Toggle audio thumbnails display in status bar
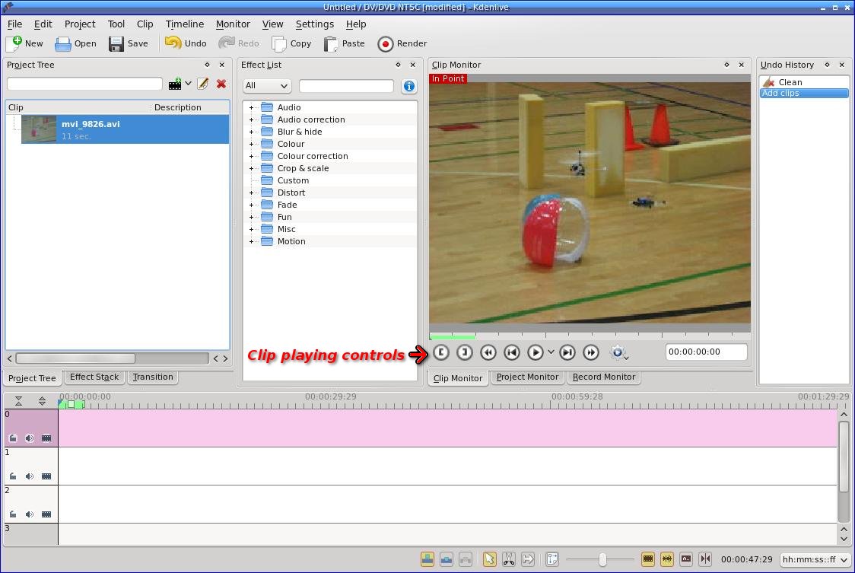The height and width of the screenshot is (573, 855). point(667,559)
